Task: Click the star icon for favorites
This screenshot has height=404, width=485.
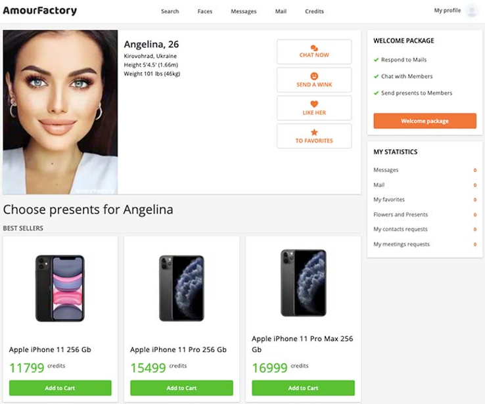Action: coord(314,133)
